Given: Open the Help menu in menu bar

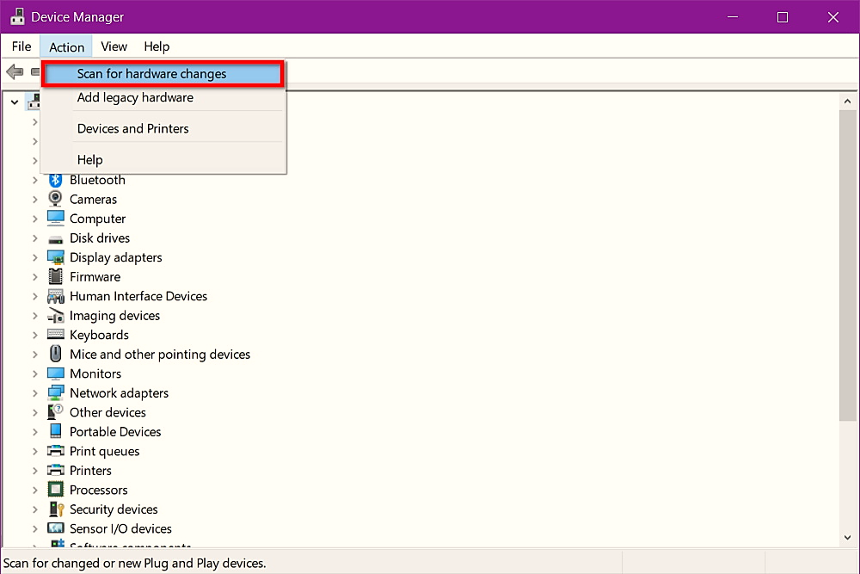Looking at the screenshot, I should click(x=157, y=46).
